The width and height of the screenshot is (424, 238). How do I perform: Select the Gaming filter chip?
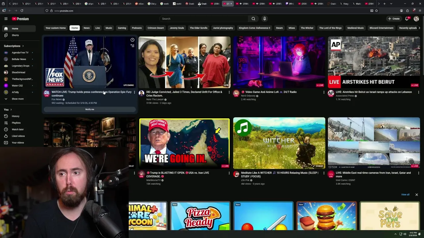click(122, 28)
